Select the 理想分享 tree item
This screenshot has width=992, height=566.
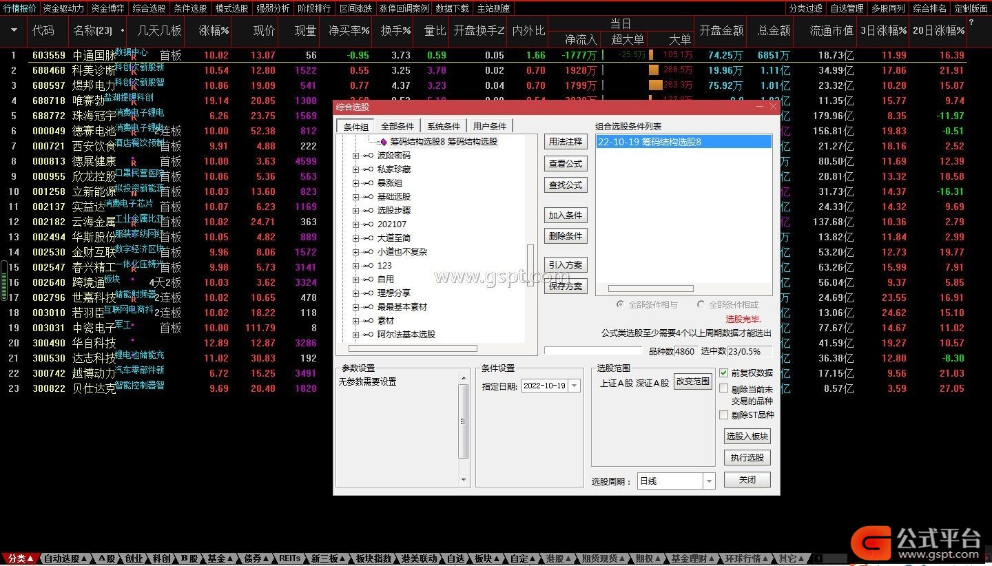pyautogui.click(x=394, y=293)
